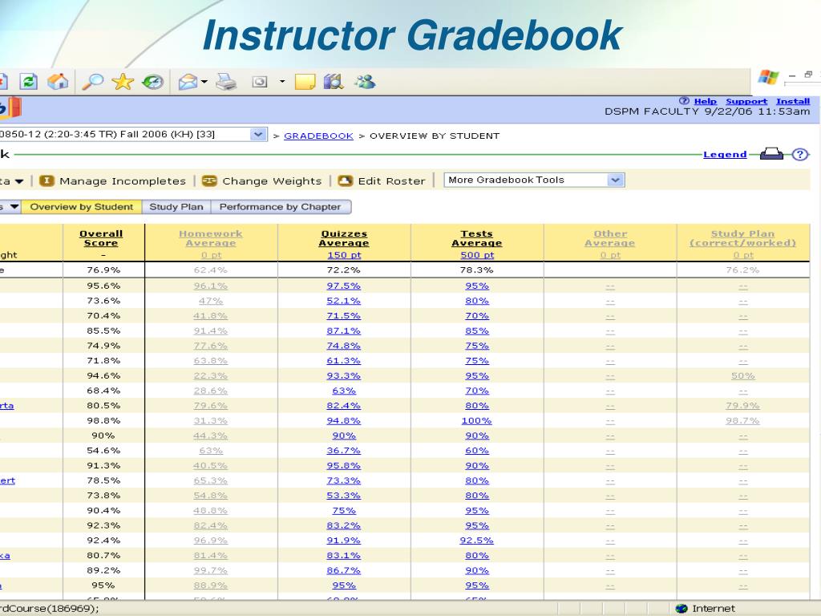Screen dimensions: 821x616
Task: Click the Search magnifier icon
Action: 93,81
